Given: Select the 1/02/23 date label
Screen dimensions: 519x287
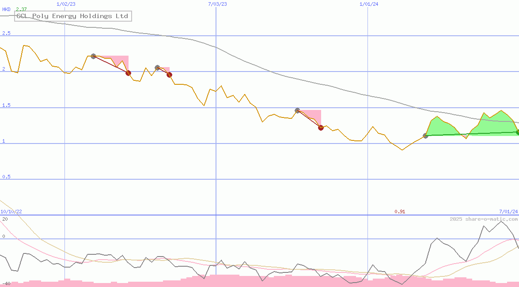Looking at the screenshot, I should (x=66, y=4).
